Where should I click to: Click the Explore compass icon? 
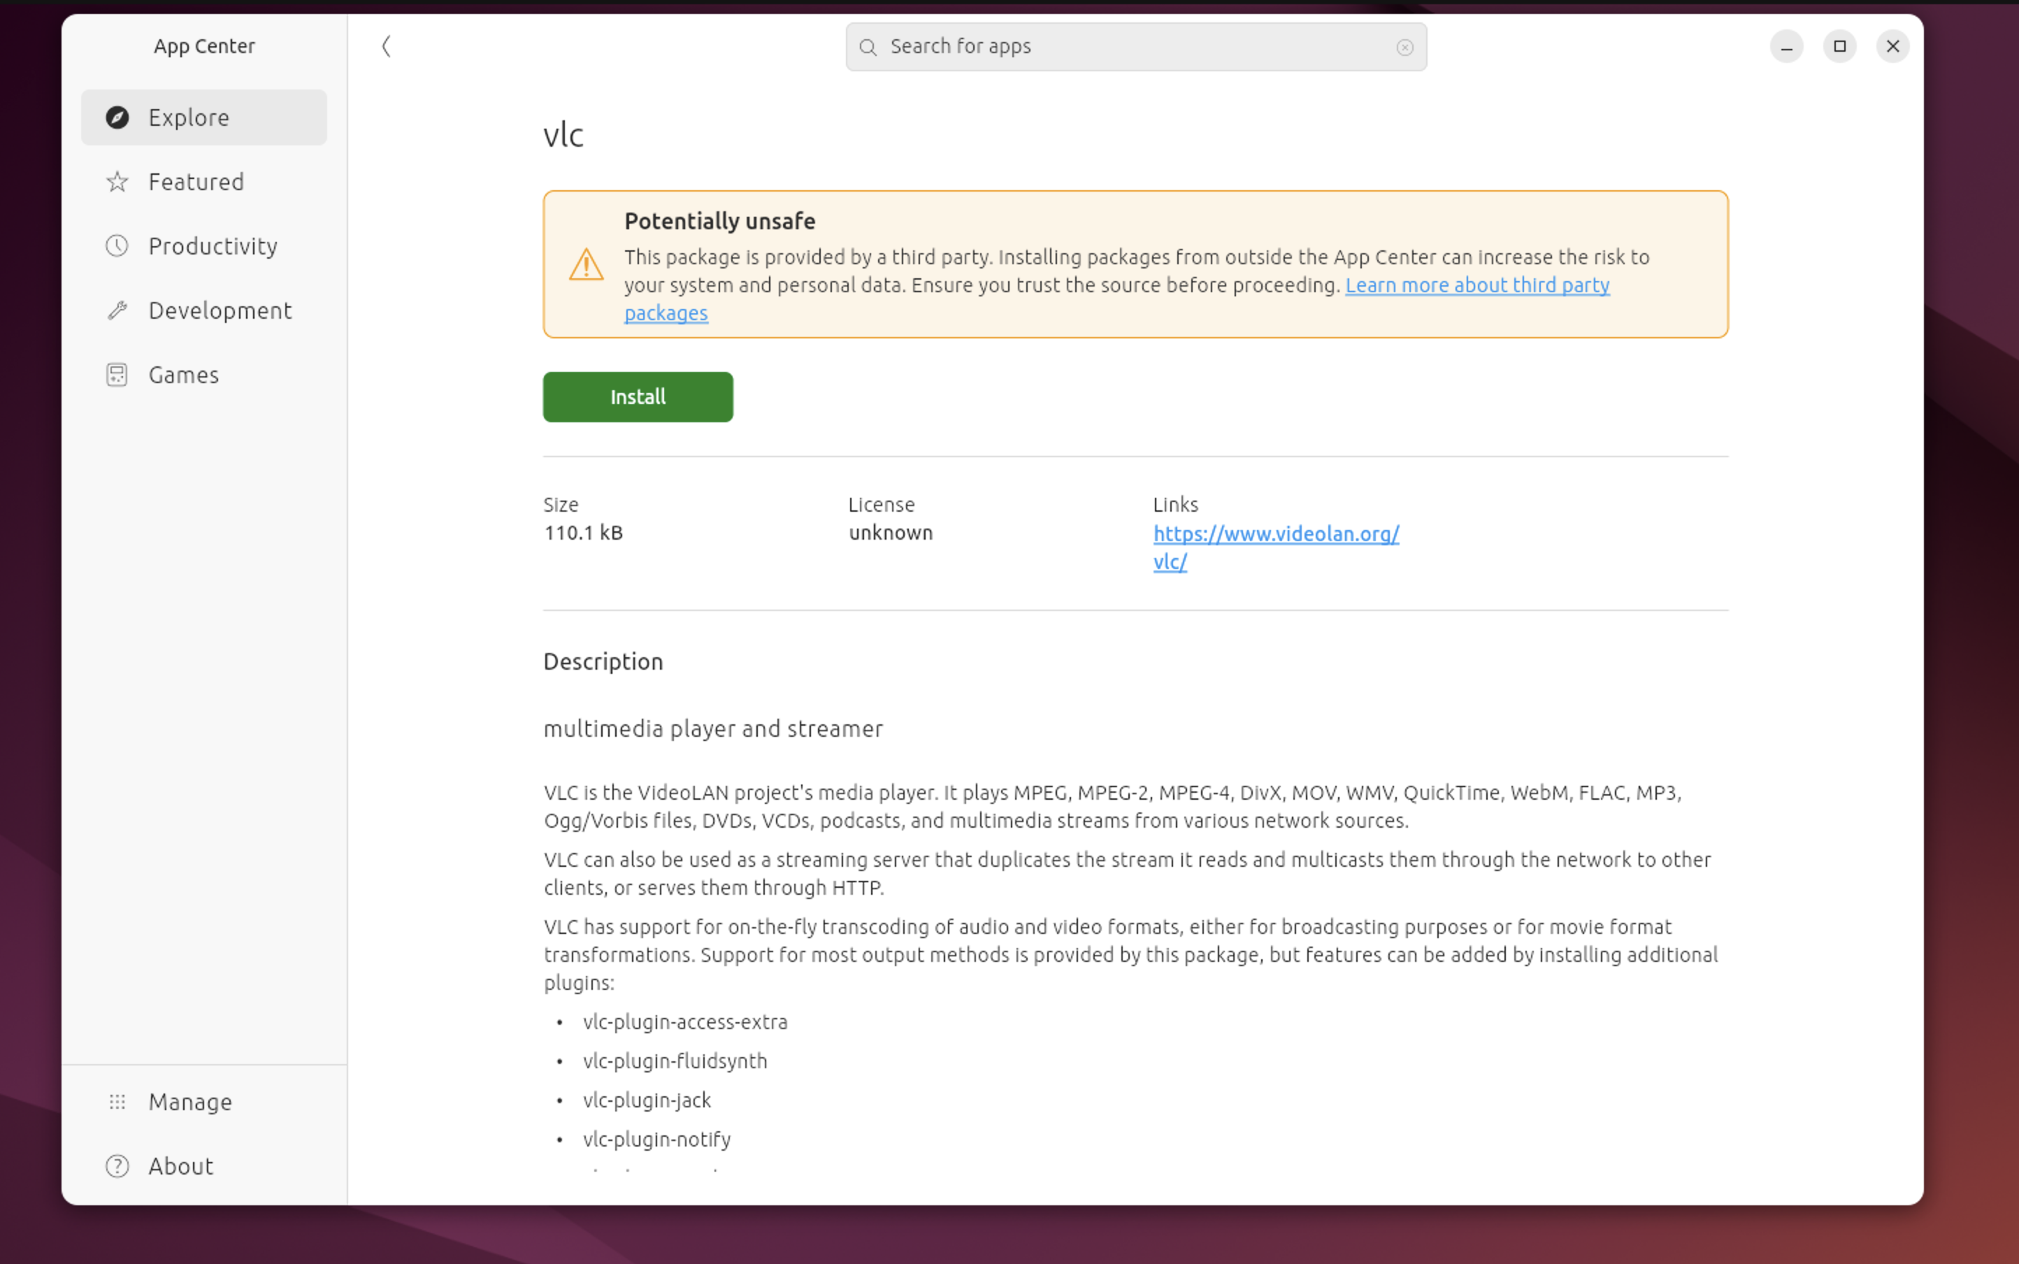click(117, 117)
